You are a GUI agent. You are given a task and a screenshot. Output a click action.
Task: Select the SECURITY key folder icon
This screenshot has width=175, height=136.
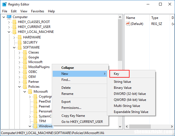[x=20, y=42]
